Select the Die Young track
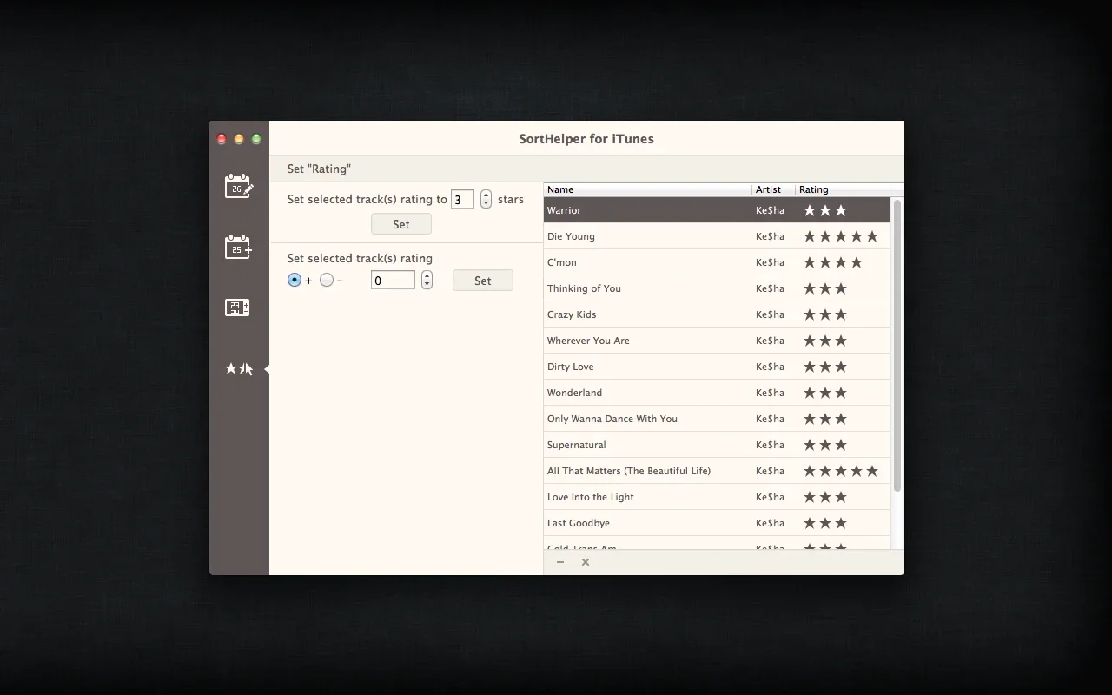This screenshot has width=1112, height=695. pyautogui.click(x=718, y=236)
